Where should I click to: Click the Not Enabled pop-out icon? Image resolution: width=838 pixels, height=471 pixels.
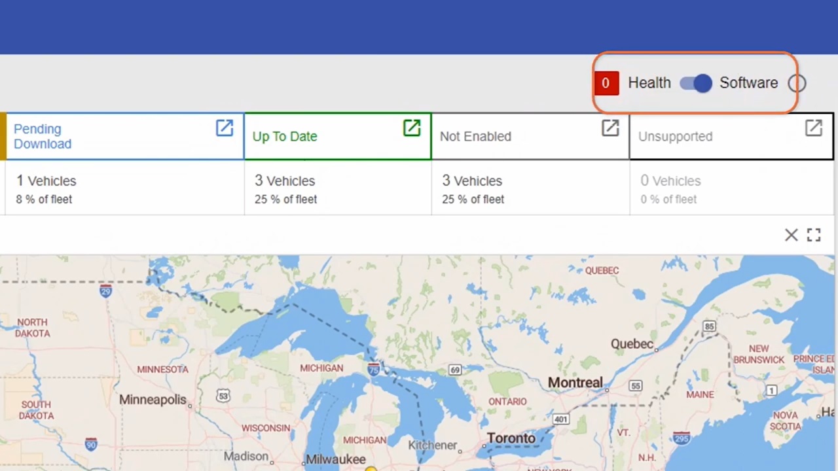click(x=610, y=128)
